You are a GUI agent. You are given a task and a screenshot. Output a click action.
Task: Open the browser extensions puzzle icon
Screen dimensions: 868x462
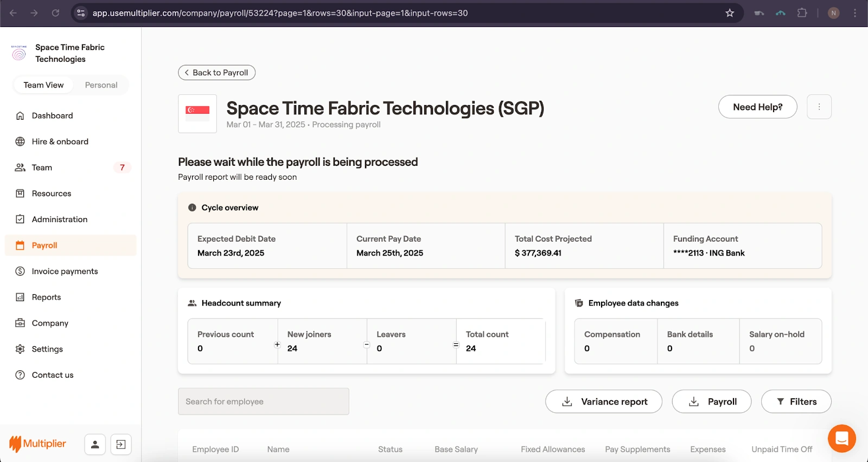click(x=802, y=13)
